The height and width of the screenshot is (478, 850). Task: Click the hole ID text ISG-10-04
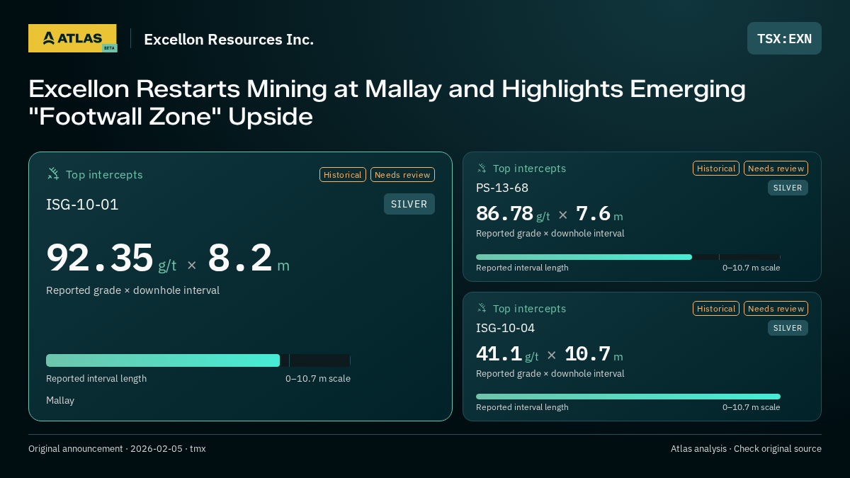pyautogui.click(x=505, y=328)
